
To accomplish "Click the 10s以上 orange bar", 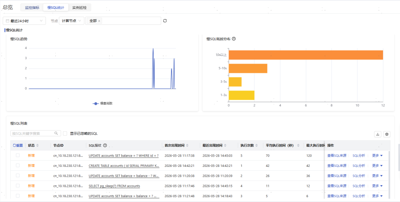I will [x=306, y=55].
